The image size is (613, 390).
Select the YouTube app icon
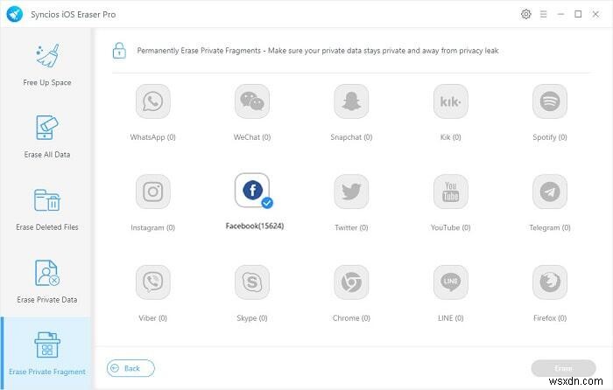point(451,192)
